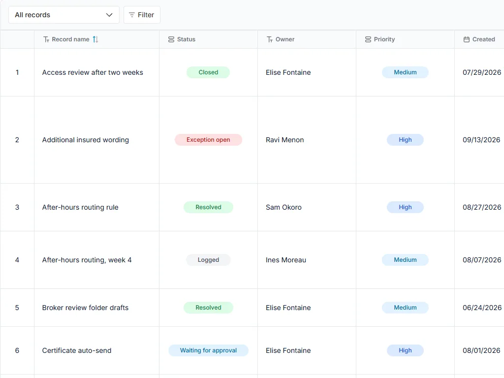Click the Status column select-type icon

click(171, 39)
